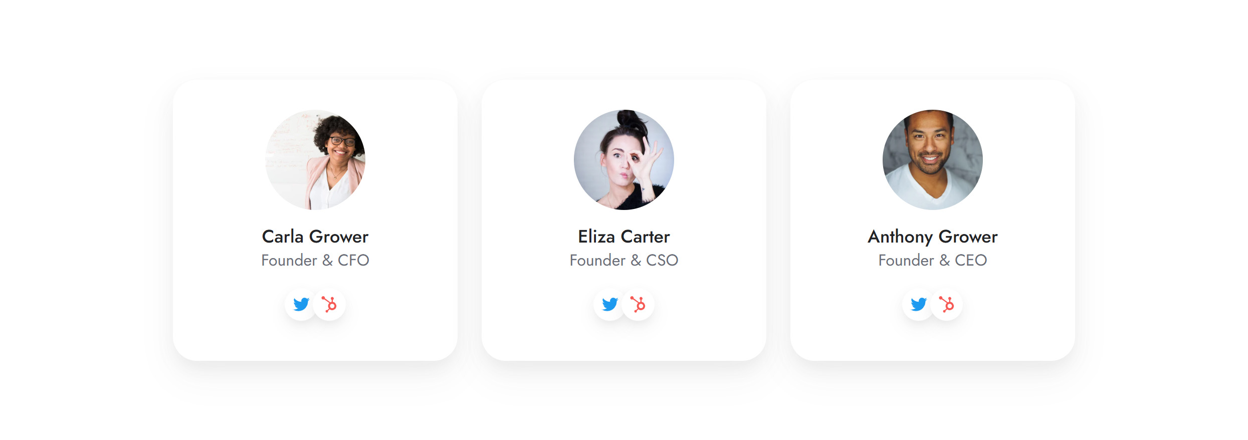Image resolution: width=1248 pixels, height=440 pixels.
Task: Click the Founder & CEO label
Action: pyautogui.click(x=933, y=260)
